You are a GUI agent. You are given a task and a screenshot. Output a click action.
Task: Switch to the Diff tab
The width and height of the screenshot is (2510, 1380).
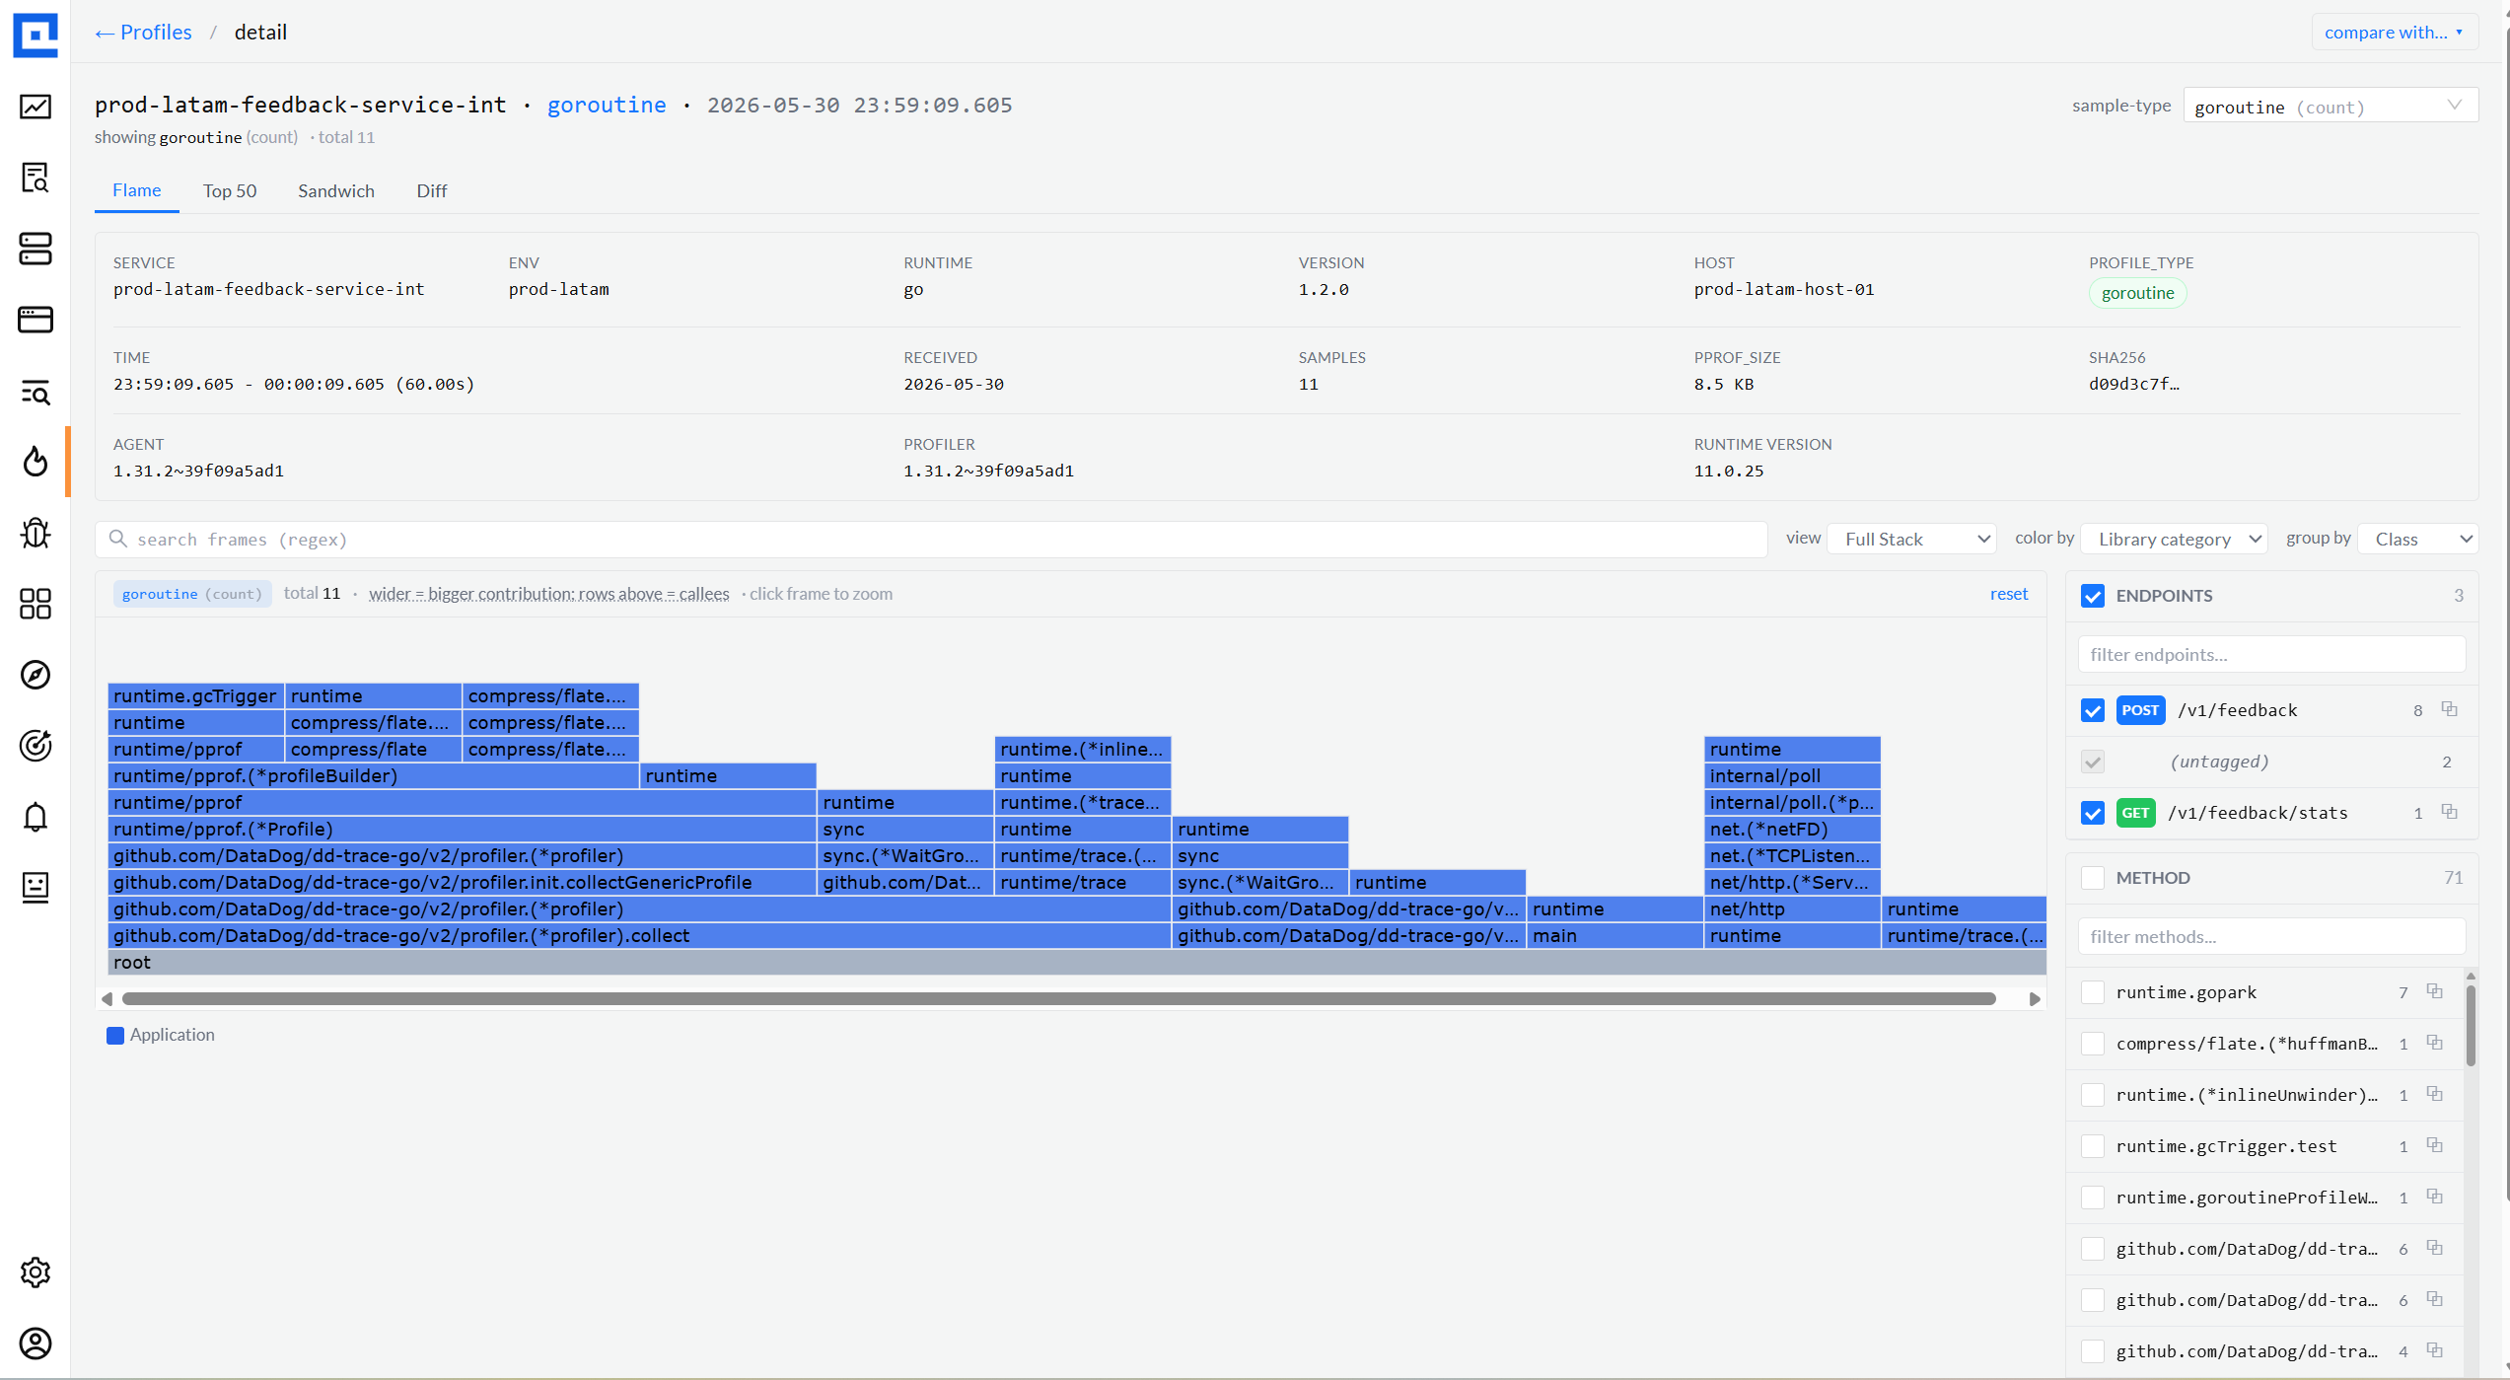click(x=432, y=190)
